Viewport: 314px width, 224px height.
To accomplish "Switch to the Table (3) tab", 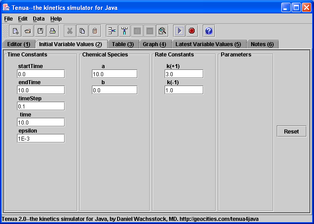I will click(x=123, y=44).
